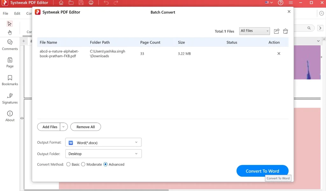326x191 pixels.
Task: Click the circular icon at top right toolbar
Action: pos(322,13)
